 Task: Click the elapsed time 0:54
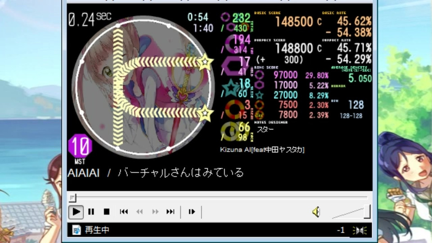pyautogui.click(x=198, y=17)
